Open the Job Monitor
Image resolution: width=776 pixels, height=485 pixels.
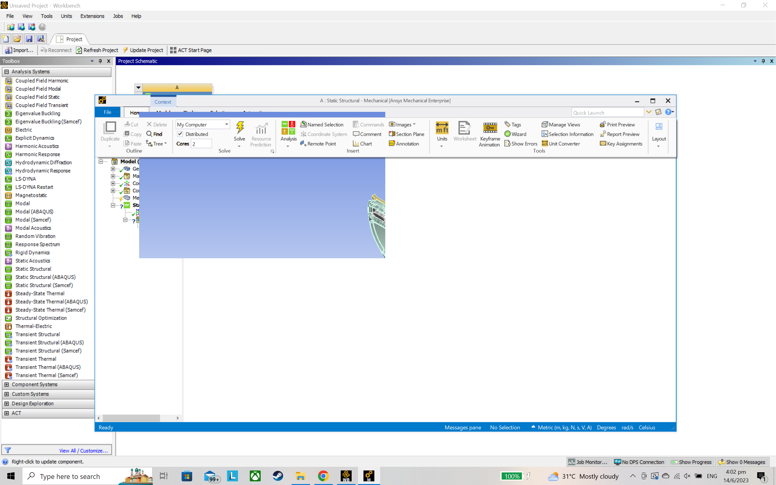[x=588, y=462]
